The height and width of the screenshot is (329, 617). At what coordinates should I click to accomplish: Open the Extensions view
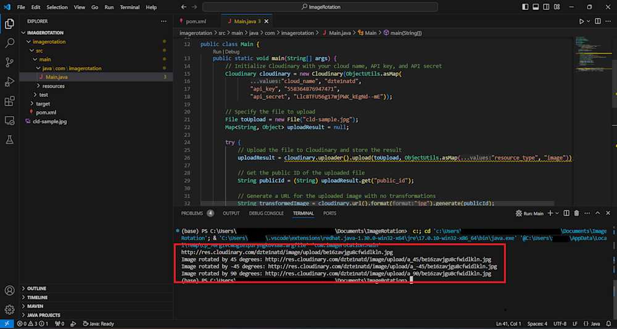10,101
